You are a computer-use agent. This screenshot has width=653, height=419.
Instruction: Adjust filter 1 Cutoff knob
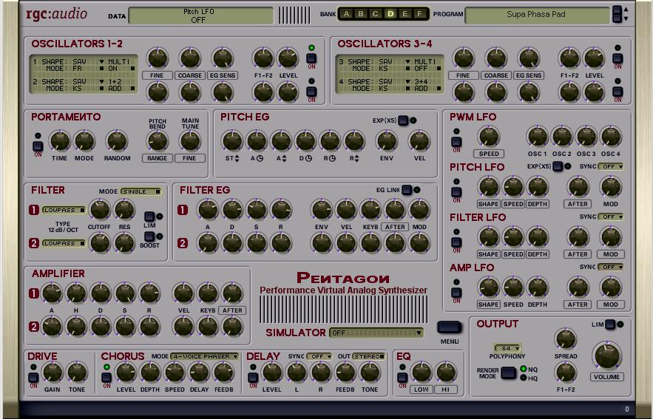(100, 209)
